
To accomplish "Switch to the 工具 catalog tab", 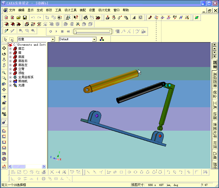I will 215,105.
